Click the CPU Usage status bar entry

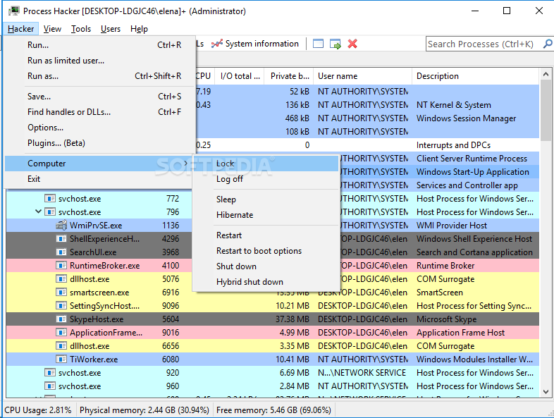(38, 410)
